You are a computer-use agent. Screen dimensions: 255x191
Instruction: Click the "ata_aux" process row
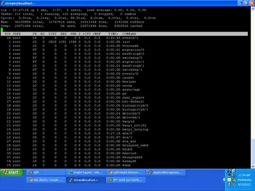72,141
